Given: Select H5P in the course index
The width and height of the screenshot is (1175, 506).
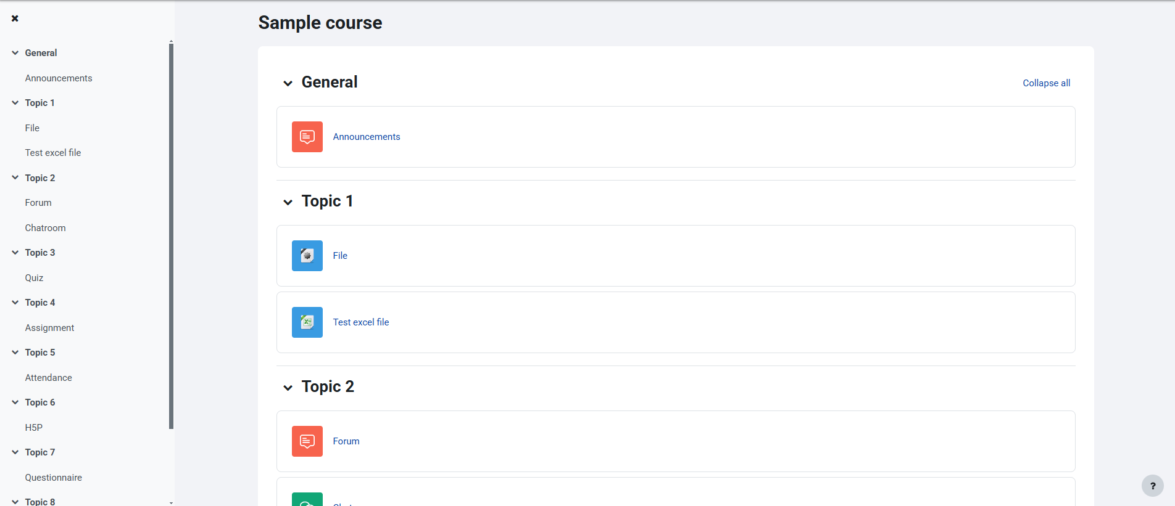Looking at the screenshot, I should click(33, 428).
